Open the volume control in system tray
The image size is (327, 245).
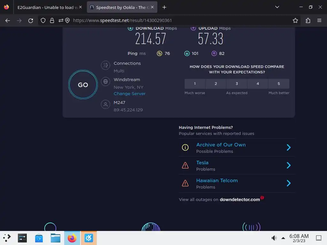[x=274, y=238]
